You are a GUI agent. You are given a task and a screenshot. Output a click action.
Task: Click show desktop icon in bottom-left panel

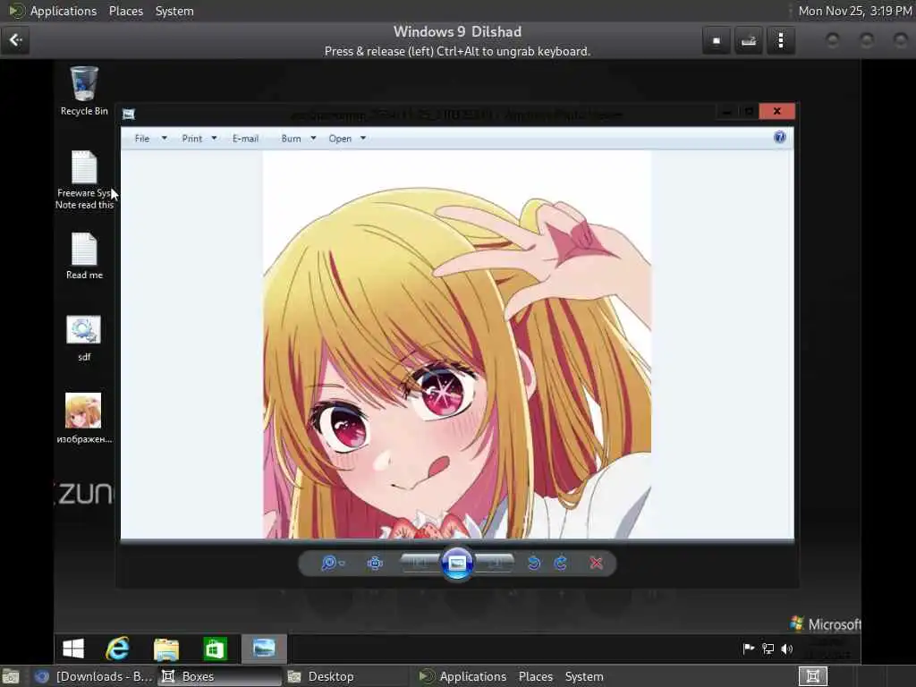pos(11,676)
